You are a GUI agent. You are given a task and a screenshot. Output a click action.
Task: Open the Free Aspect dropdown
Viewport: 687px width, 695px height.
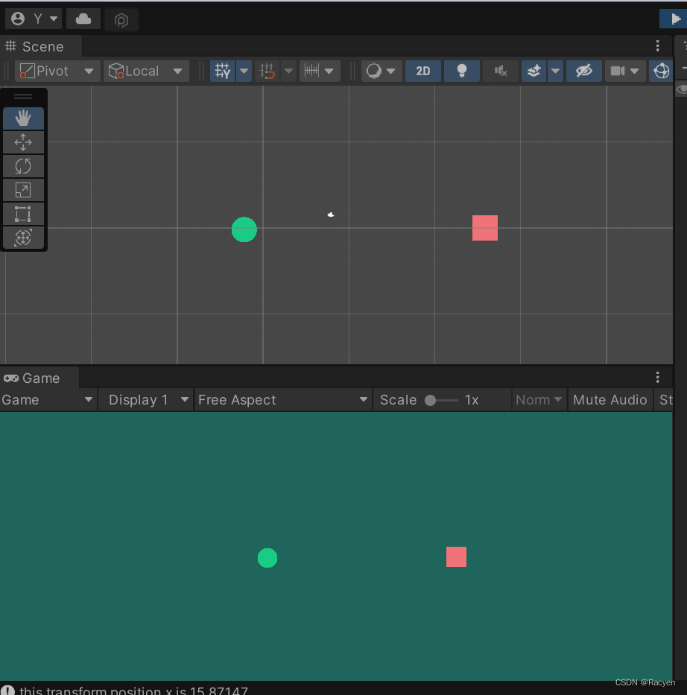click(x=283, y=399)
